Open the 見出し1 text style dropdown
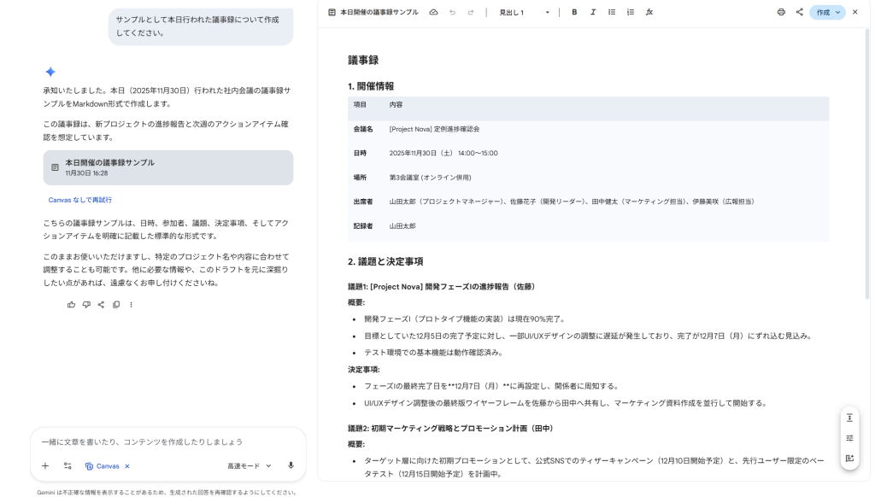The width and height of the screenshot is (875, 497). [x=524, y=13]
